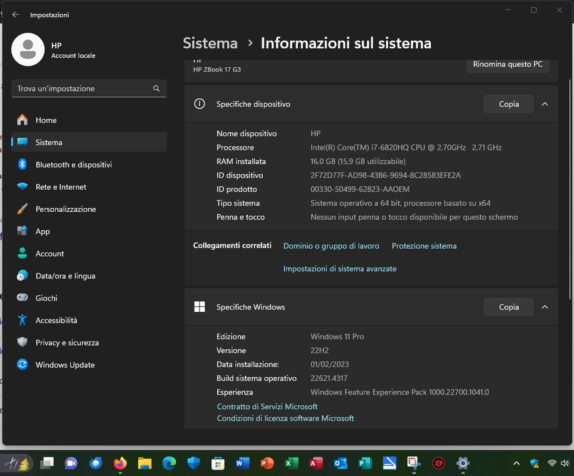Go back with the arrow in Impostazioni
The image size is (574, 476).
(x=15, y=15)
